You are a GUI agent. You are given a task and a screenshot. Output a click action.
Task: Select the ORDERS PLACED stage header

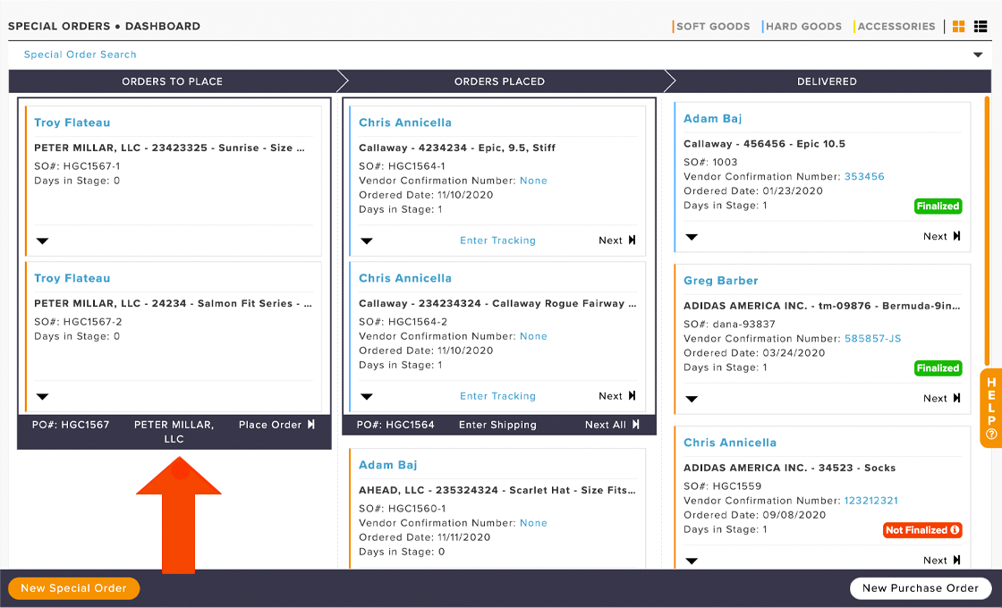tap(500, 81)
